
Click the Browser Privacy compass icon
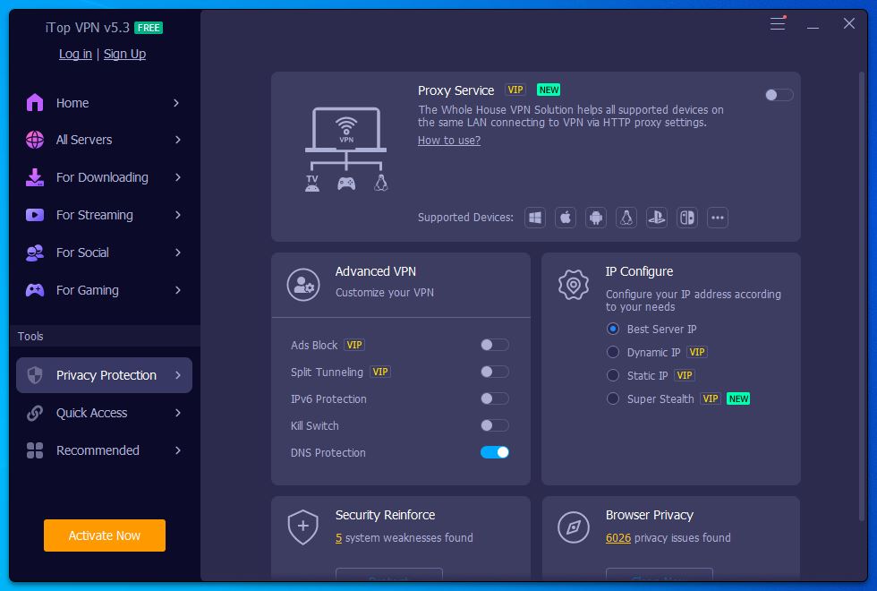tap(574, 527)
